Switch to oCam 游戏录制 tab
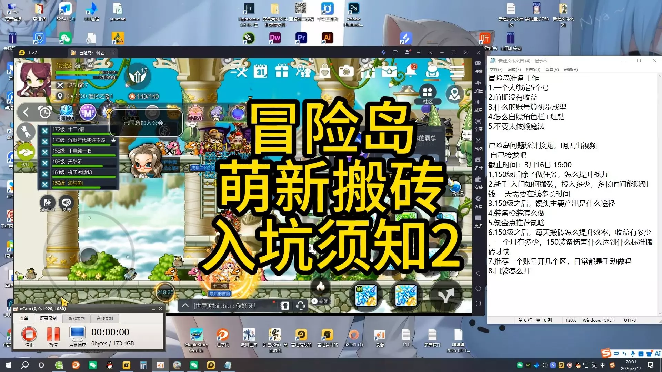The image size is (662, 372). (x=76, y=318)
